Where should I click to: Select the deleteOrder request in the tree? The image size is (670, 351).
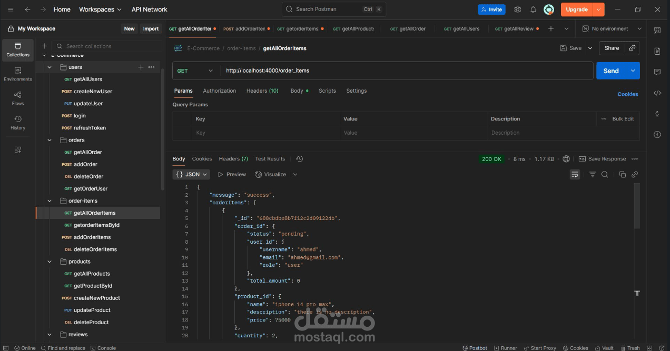(x=88, y=176)
